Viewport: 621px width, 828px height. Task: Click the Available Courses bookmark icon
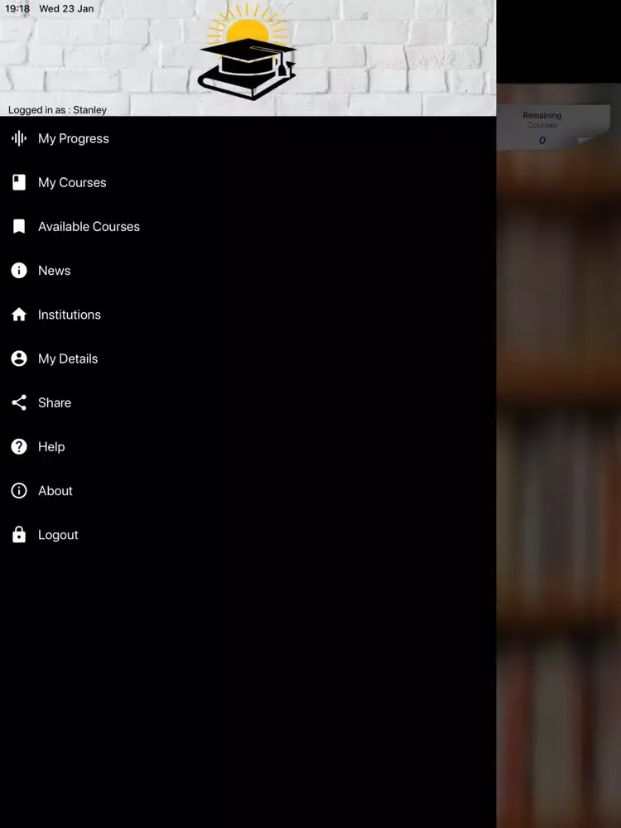(x=19, y=227)
